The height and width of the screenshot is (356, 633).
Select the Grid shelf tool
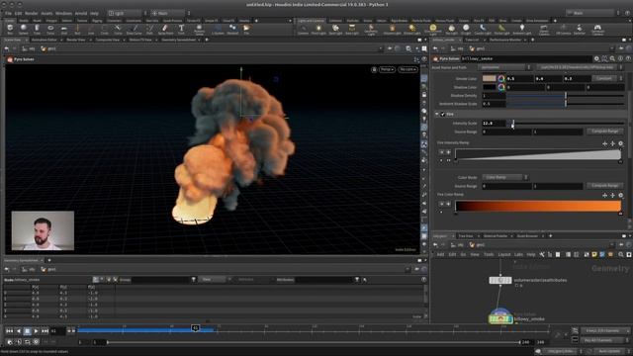pyautogui.click(x=63, y=29)
